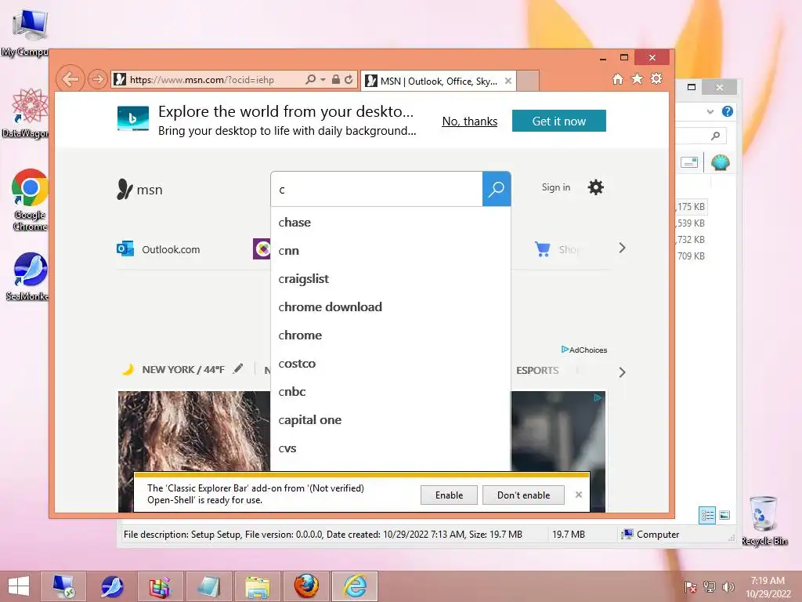Pick the cnbc suggestion
802x602 pixels.
[x=390, y=392]
